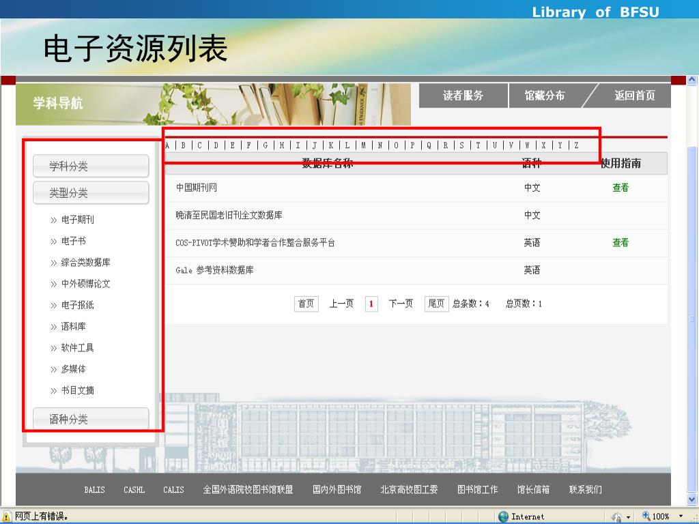Click the warning icon in the status bar
Viewport: 699px width, 524px height.
coord(5,516)
